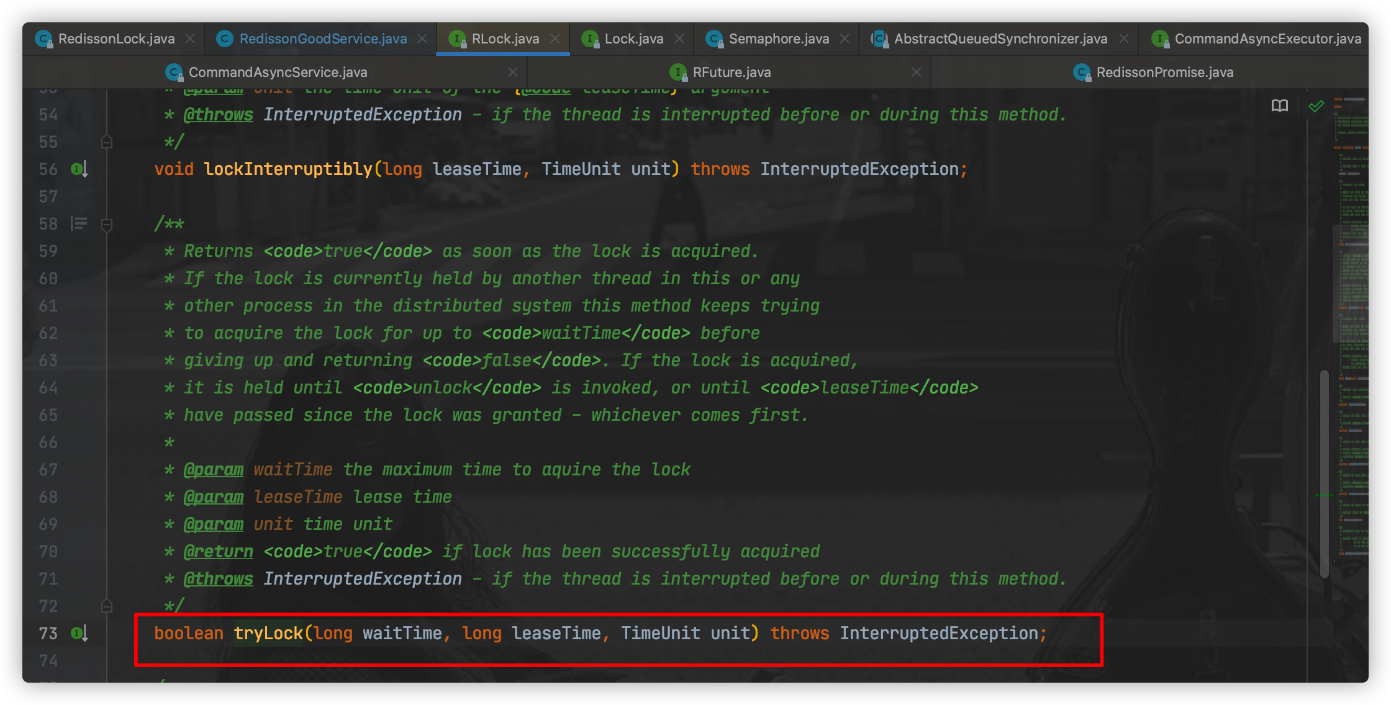1391x705 pixels.
Task: Close the RLock.java tab
Action: click(555, 39)
